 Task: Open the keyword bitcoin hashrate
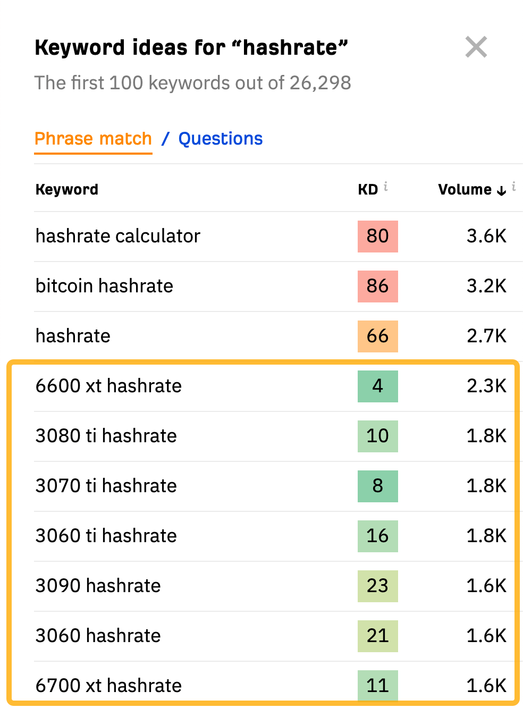pyautogui.click(x=104, y=286)
